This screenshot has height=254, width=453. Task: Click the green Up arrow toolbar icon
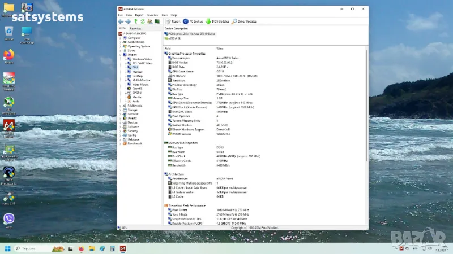point(135,21)
